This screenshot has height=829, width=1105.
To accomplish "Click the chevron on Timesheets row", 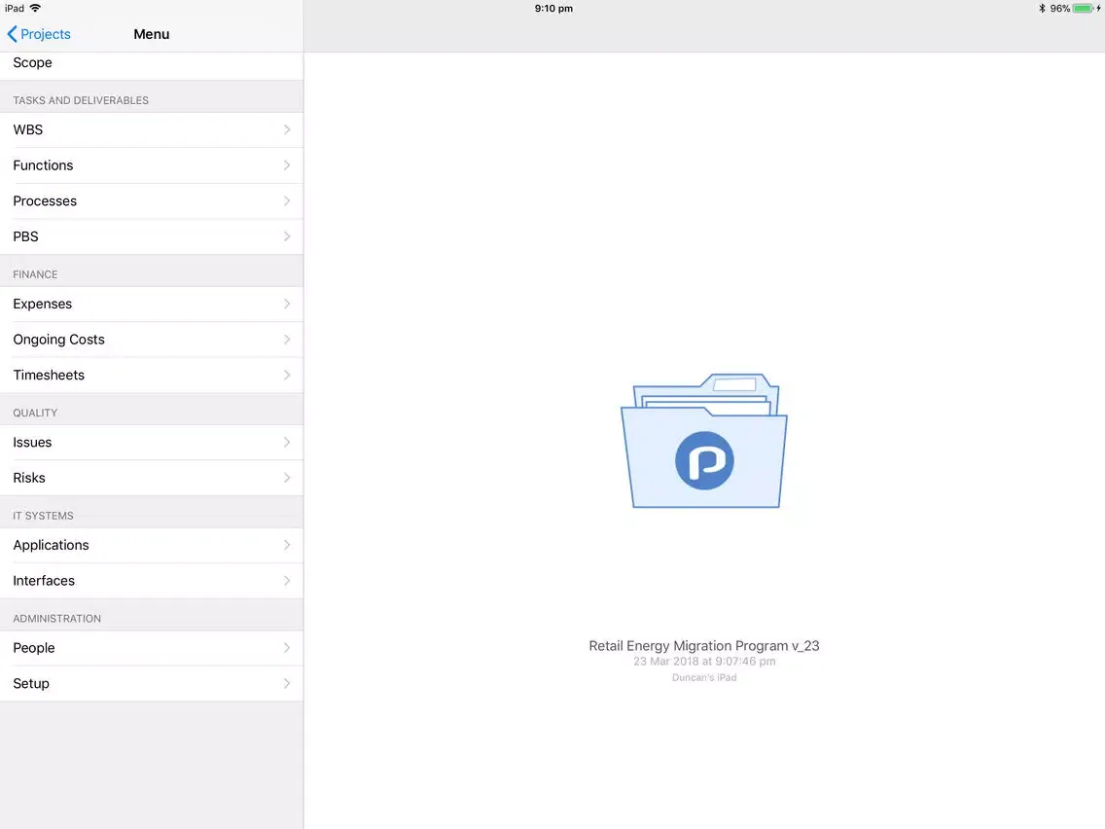I will pyautogui.click(x=287, y=375).
